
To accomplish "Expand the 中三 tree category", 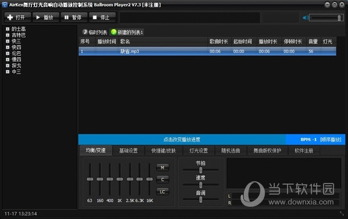I will click(8, 71).
